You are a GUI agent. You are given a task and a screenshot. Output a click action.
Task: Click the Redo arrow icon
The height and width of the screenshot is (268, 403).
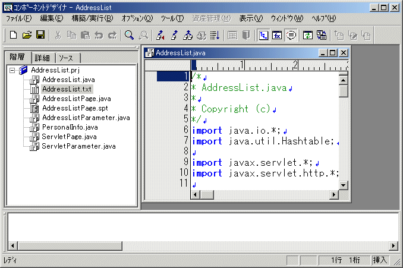(x=112, y=35)
